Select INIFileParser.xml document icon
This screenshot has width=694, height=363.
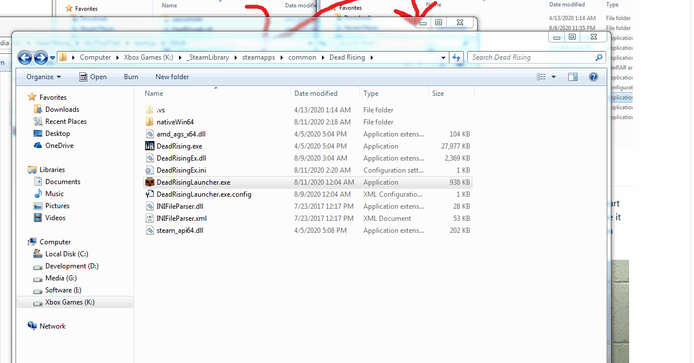[150, 218]
